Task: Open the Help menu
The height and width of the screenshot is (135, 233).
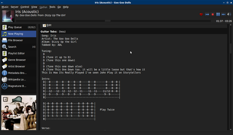Action: coord(66,7)
